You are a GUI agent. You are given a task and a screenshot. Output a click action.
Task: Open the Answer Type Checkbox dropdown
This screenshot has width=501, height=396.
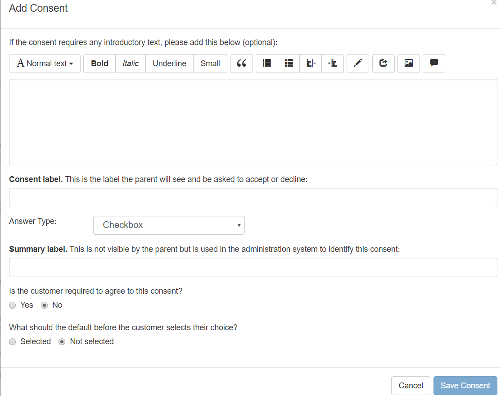click(x=169, y=225)
